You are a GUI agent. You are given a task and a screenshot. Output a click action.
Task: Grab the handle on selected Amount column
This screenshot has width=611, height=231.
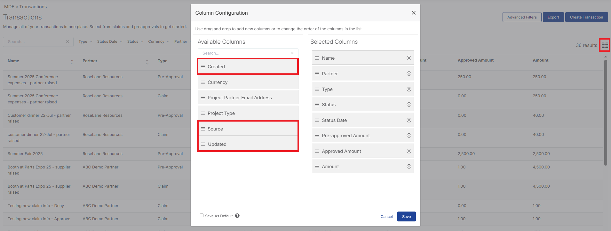(317, 167)
